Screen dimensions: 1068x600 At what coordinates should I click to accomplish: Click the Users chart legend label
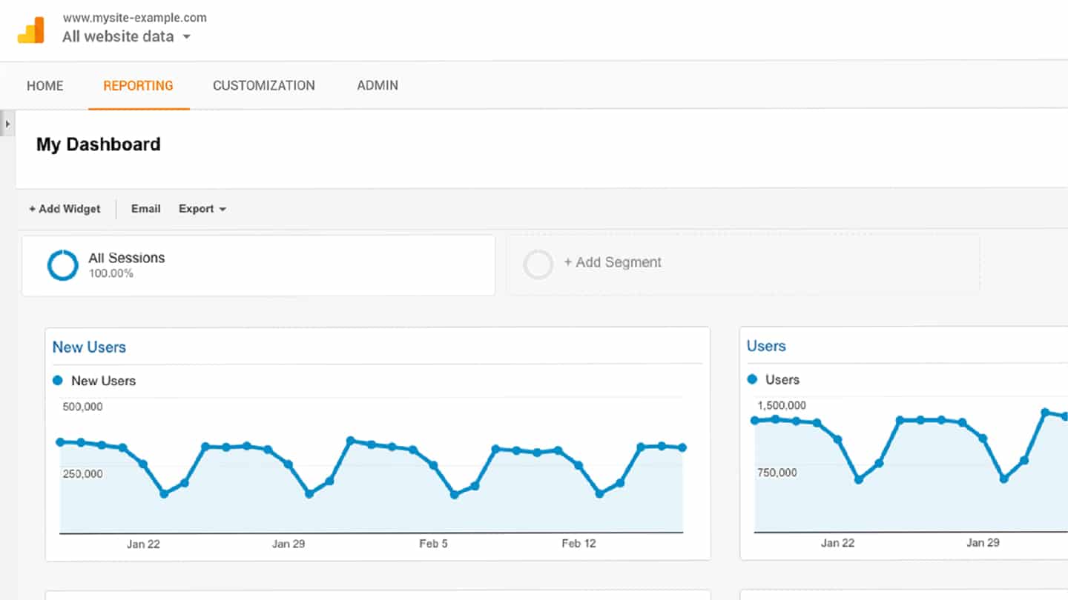point(782,380)
